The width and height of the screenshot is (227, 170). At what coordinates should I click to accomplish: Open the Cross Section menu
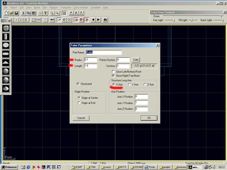pyautogui.click(x=81, y=8)
